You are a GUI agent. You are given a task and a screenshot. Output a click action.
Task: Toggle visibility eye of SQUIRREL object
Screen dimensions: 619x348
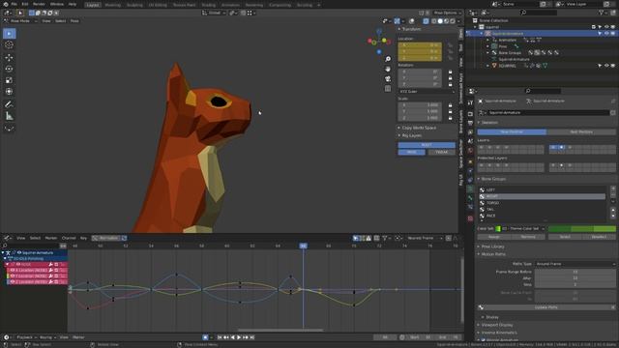(x=606, y=66)
